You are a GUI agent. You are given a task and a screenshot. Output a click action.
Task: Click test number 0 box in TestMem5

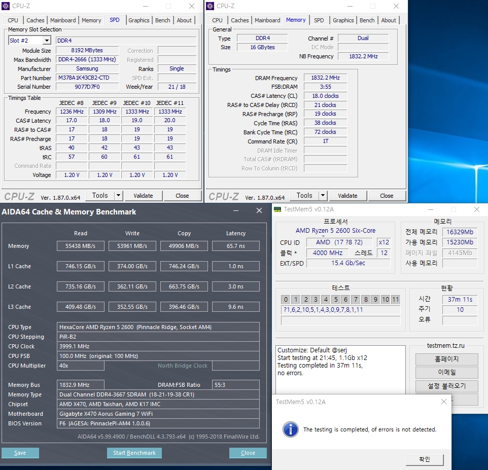(x=286, y=300)
